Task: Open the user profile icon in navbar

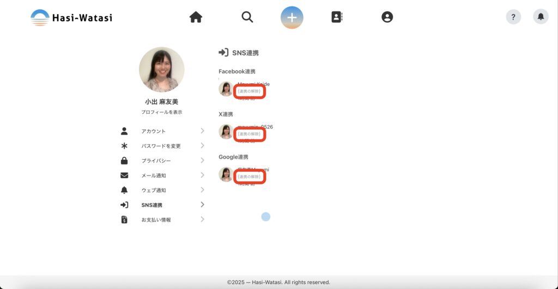Action: tap(387, 17)
